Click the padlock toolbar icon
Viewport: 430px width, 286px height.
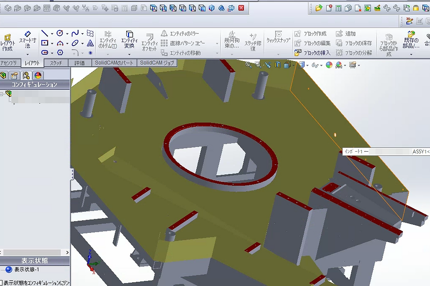click(x=416, y=8)
